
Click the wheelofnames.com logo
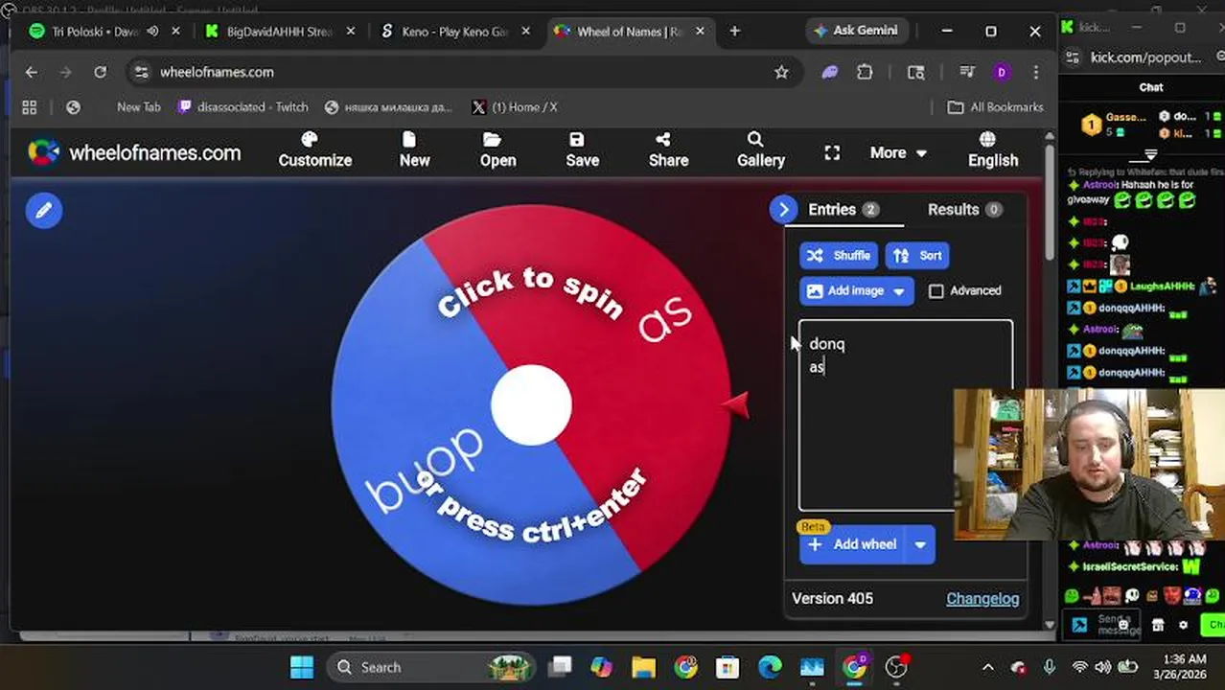tap(134, 152)
